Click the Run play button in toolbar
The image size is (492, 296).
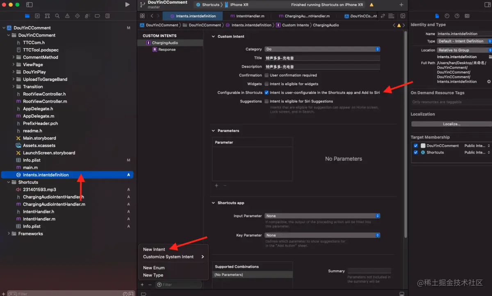[x=128, y=5]
